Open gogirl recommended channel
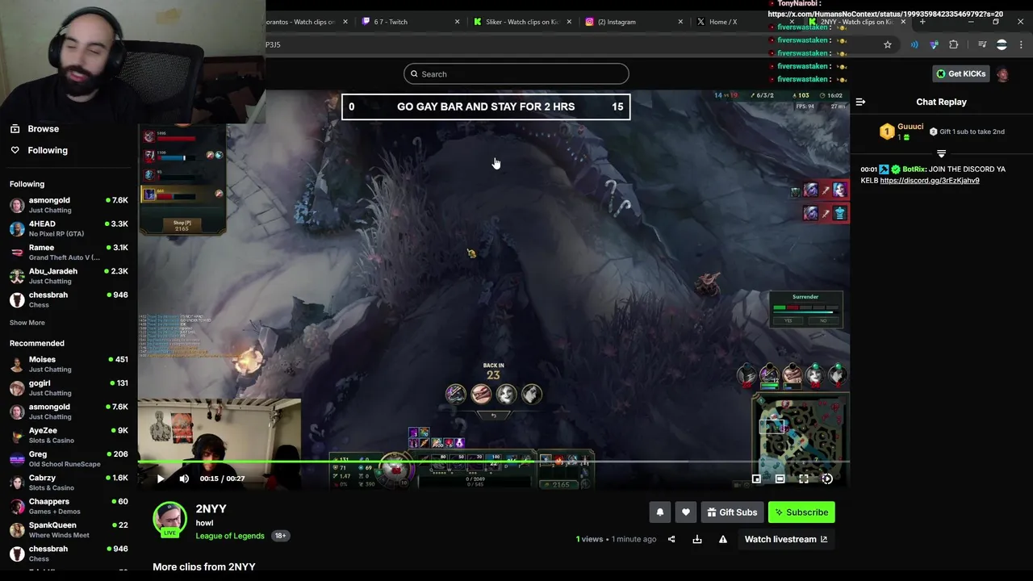The image size is (1033, 581). tap(68, 388)
